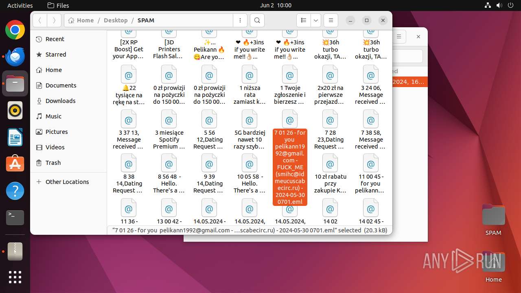Select the '22 tysiące na rękę' file

click(x=128, y=85)
